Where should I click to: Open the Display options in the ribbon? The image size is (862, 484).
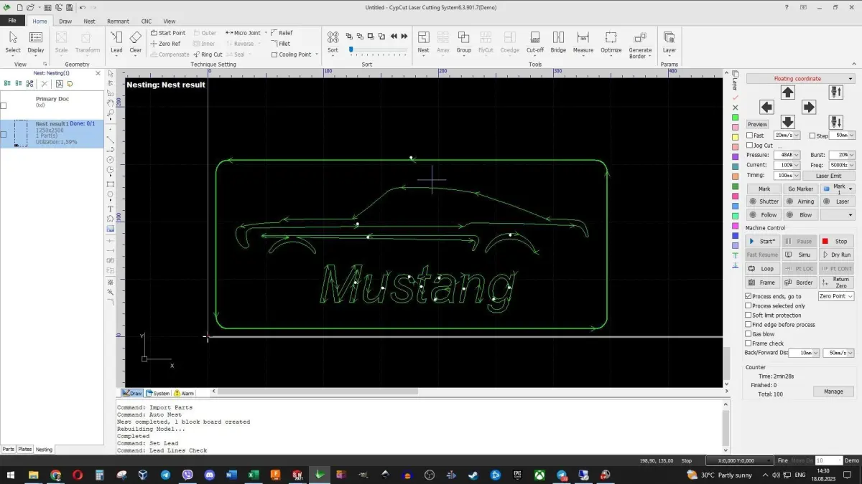point(36,42)
